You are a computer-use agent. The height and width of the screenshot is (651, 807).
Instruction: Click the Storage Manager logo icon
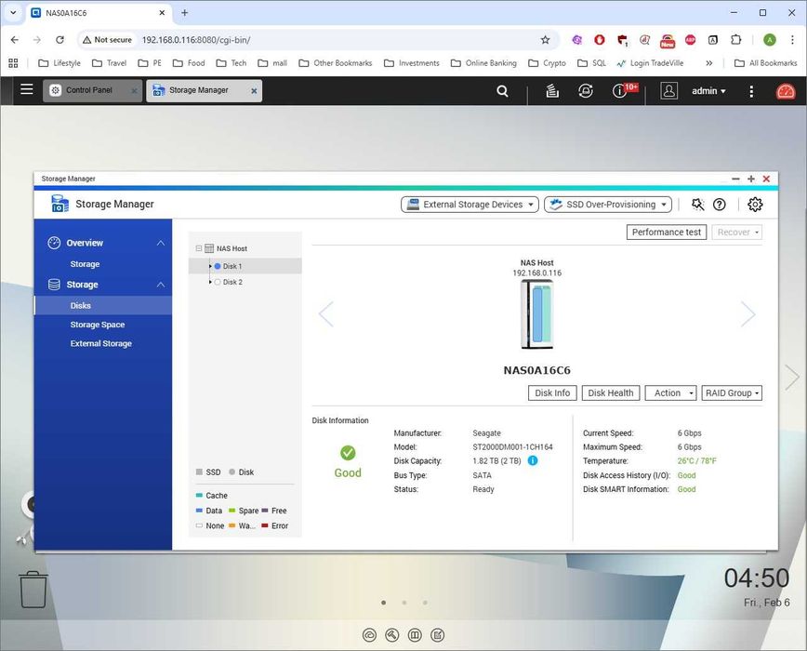coord(60,204)
